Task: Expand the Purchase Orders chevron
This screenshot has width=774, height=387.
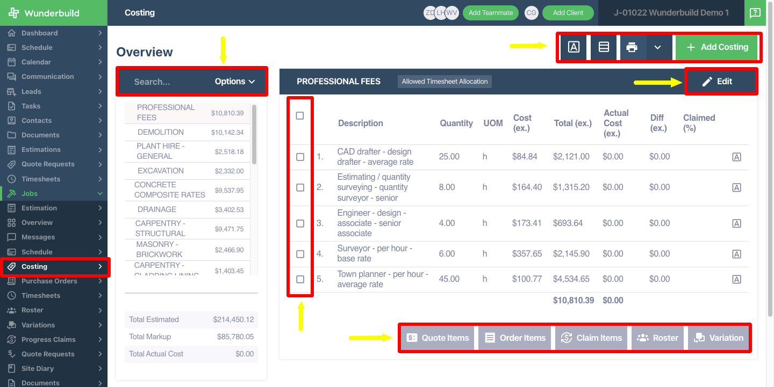Action: click(100, 281)
